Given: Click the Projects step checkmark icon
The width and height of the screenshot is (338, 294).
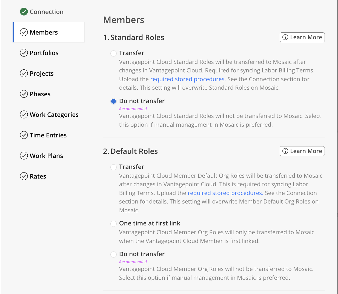Looking at the screenshot, I should click(x=24, y=73).
